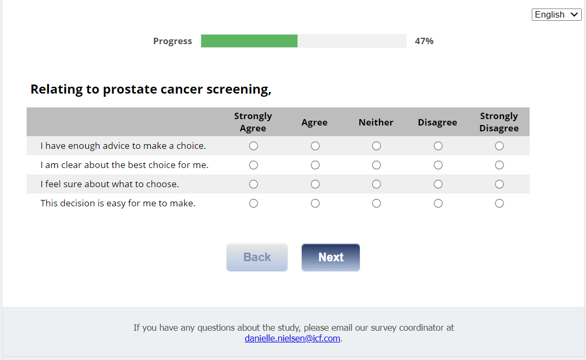Choose Neither for 'I have enough advice'
Image resolution: width=586 pixels, height=360 pixels.
(x=376, y=146)
